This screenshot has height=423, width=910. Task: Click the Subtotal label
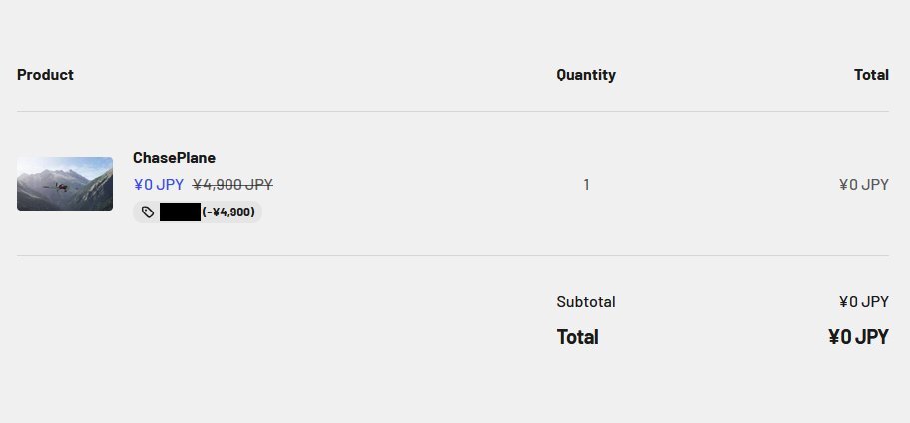coord(586,302)
